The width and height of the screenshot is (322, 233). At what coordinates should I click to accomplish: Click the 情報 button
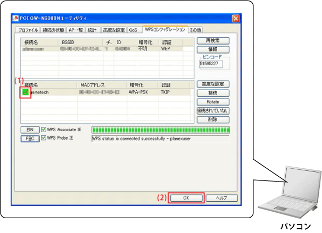tap(213, 49)
